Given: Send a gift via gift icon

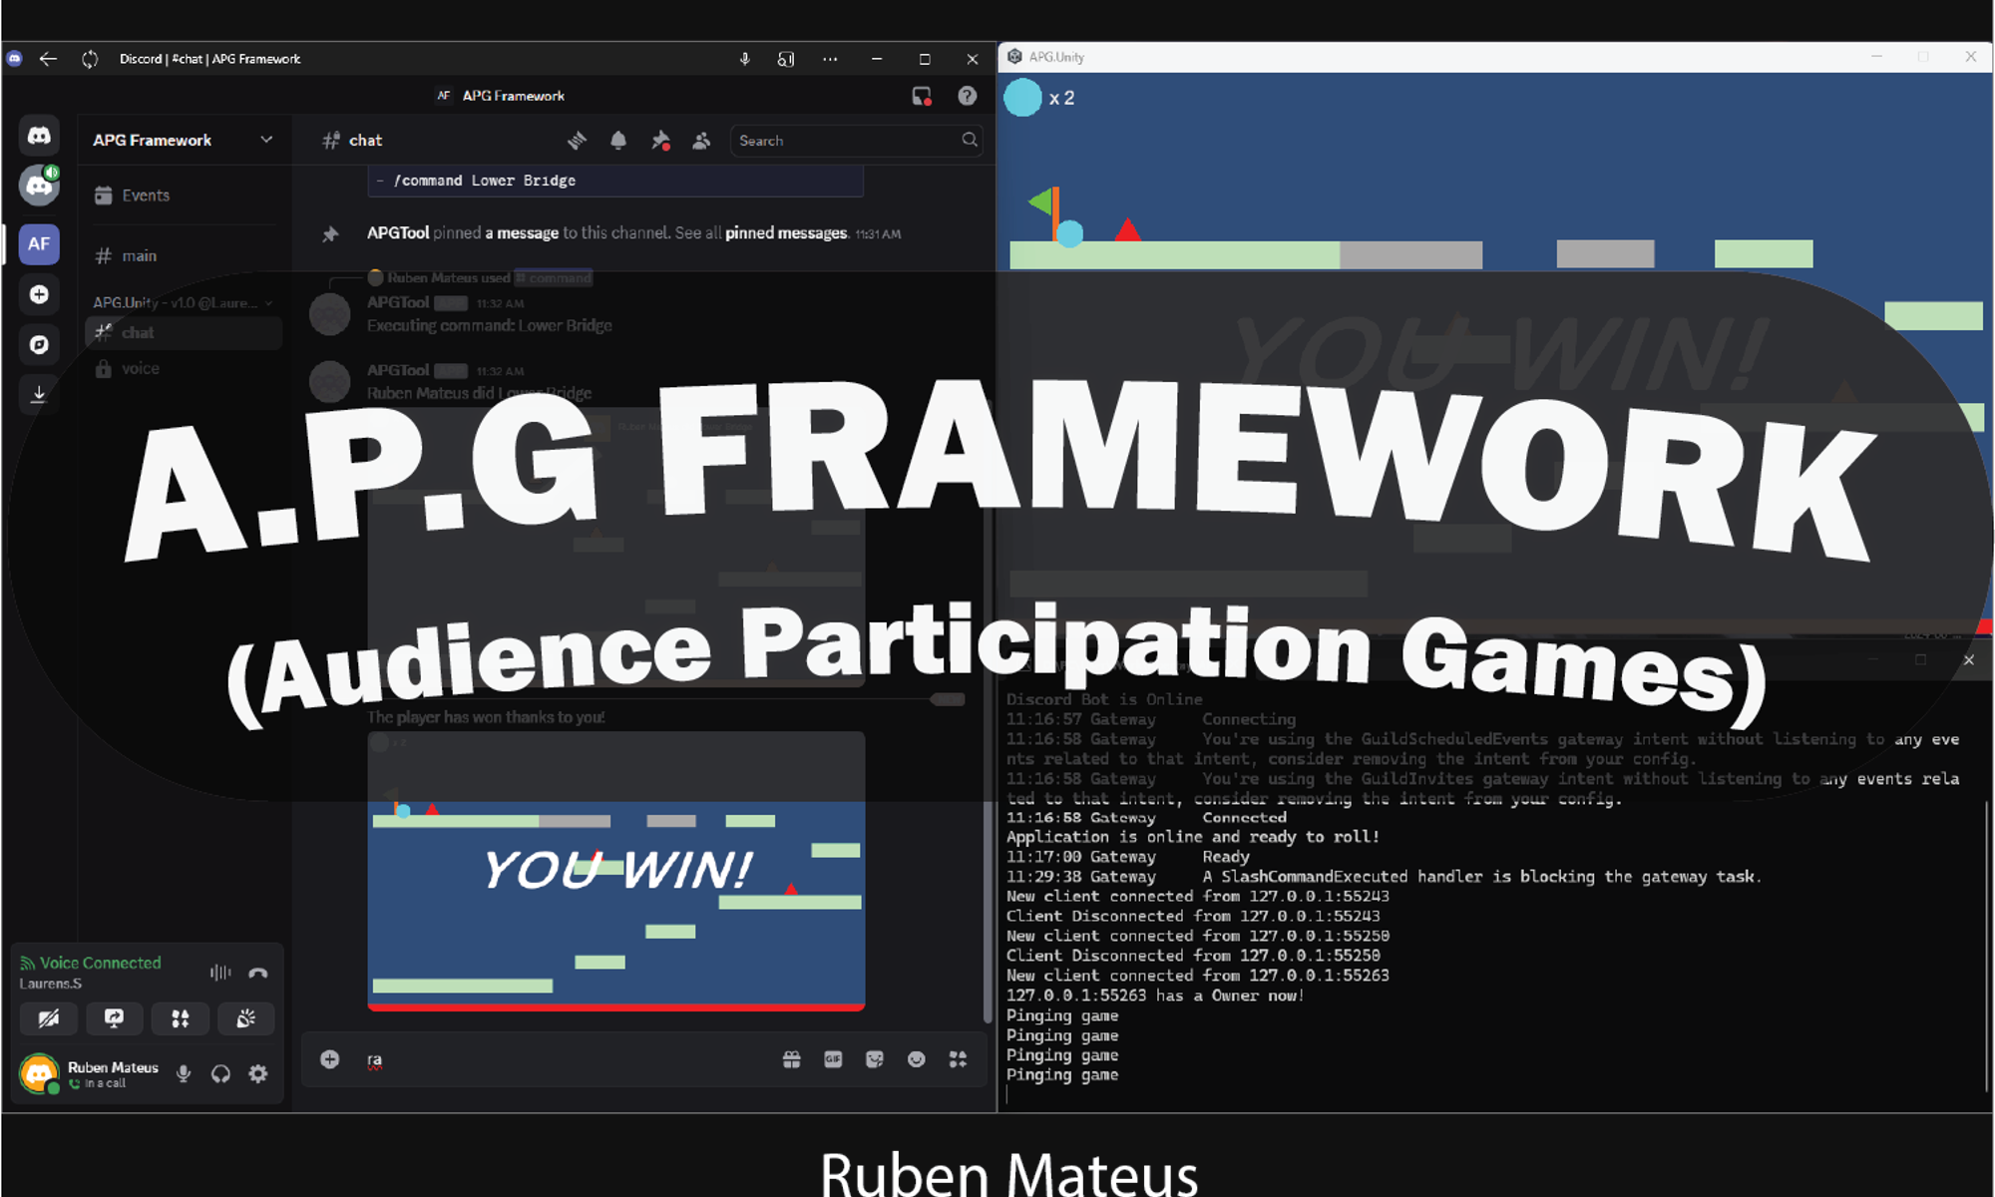Looking at the screenshot, I should click(791, 1059).
